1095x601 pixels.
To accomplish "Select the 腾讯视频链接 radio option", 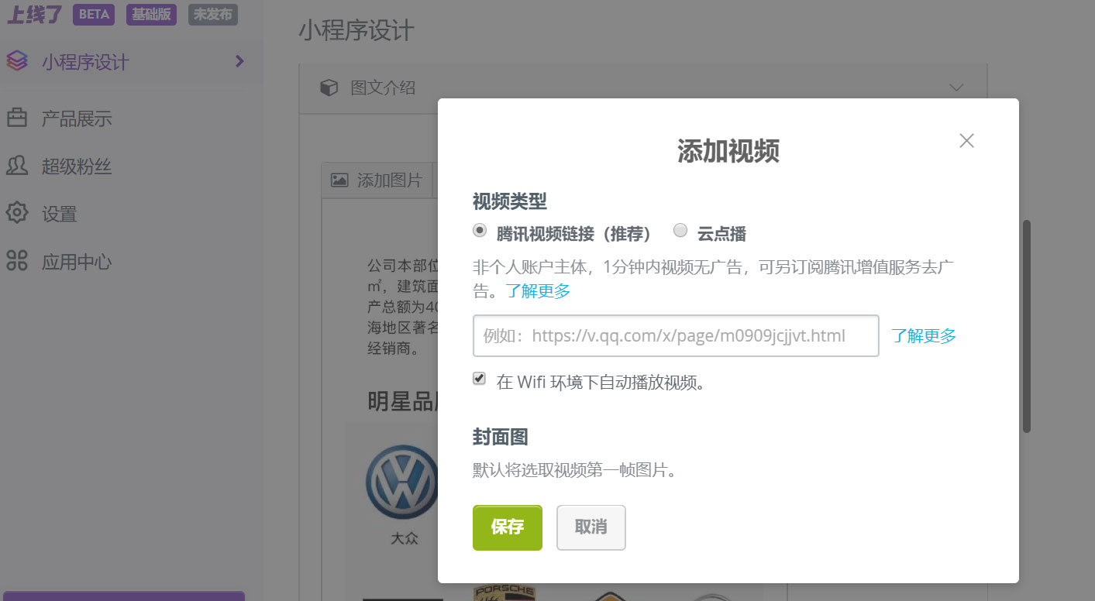I will (480, 230).
